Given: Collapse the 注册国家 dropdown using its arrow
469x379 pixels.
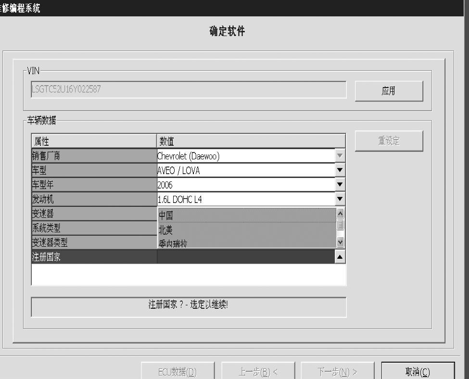Looking at the screenshot, I should click(341, 257).
